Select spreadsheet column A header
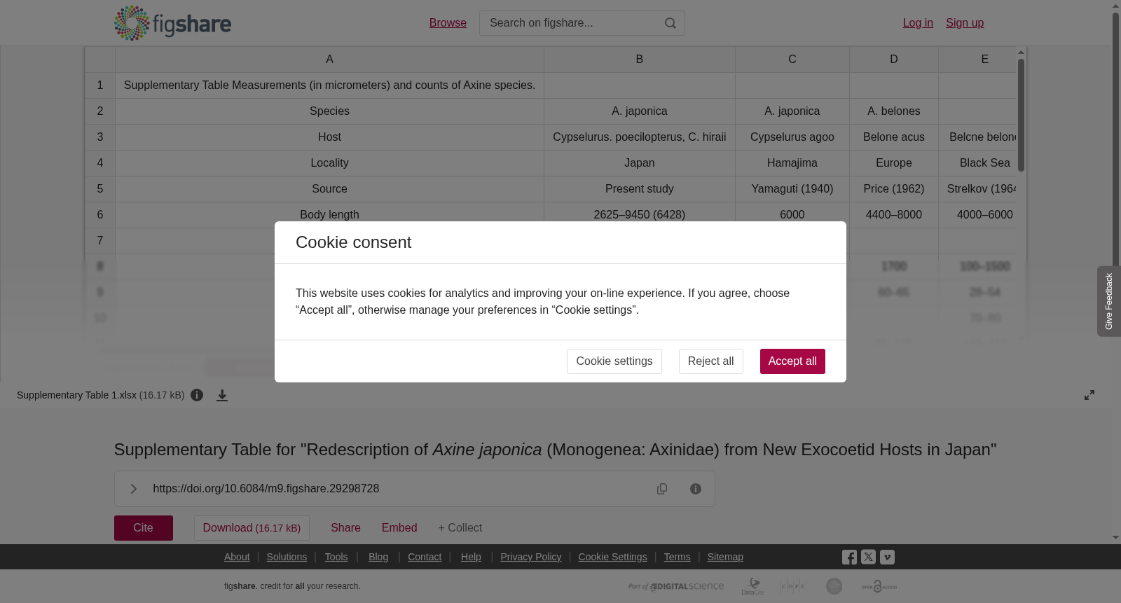 [x=329, y=60]
